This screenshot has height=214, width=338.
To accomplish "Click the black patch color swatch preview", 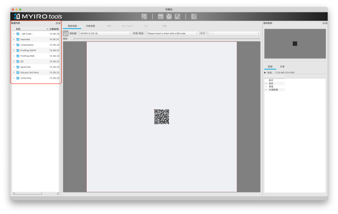I will tap(295, 44).
